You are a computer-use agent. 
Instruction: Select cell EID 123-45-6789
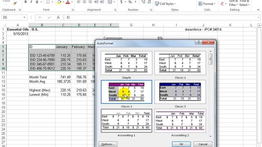click(42, 56)
